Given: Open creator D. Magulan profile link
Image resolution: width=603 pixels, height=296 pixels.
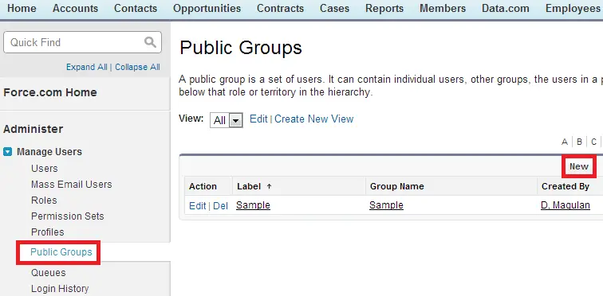Looking at the screenshot, I should pyautogui.click(x=566, y=205).
